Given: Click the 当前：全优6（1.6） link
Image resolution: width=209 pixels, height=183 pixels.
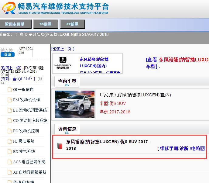Looking at the screenshot, I should tap(18, 79).
